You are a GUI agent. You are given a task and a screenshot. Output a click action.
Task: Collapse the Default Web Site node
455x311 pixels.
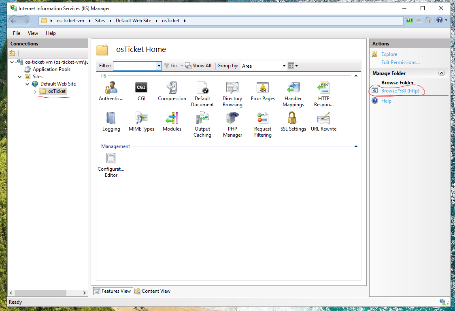(27, 84)
